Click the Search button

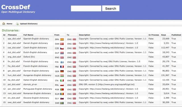(111, 8)
